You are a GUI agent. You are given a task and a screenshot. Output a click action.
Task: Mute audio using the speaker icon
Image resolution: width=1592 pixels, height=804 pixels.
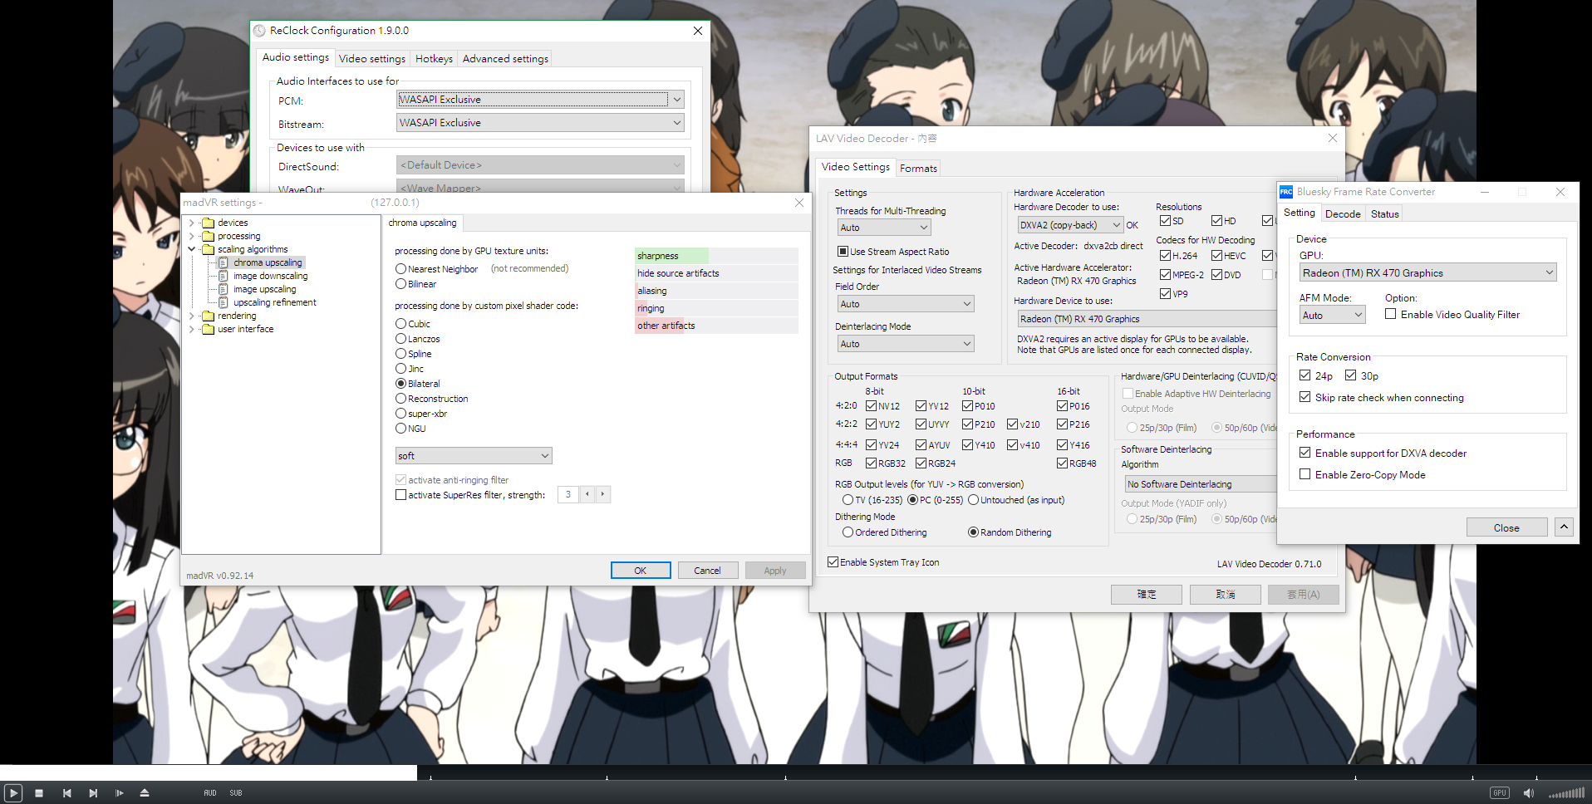(1529, 793)
